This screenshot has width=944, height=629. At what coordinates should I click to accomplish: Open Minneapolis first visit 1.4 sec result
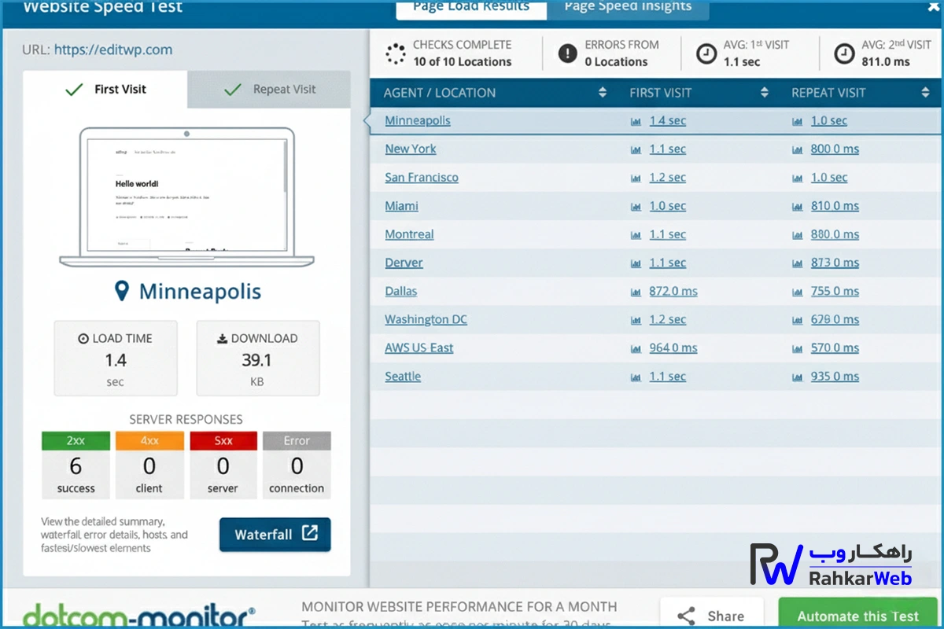tap(668, 121)
